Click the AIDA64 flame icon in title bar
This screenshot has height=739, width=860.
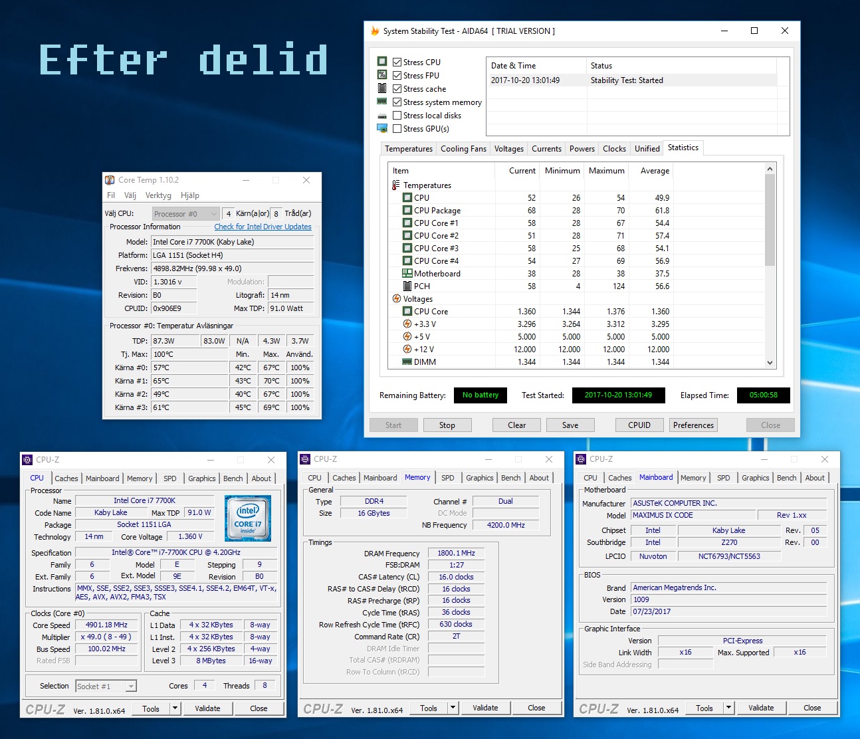click(x=376, y=31)
